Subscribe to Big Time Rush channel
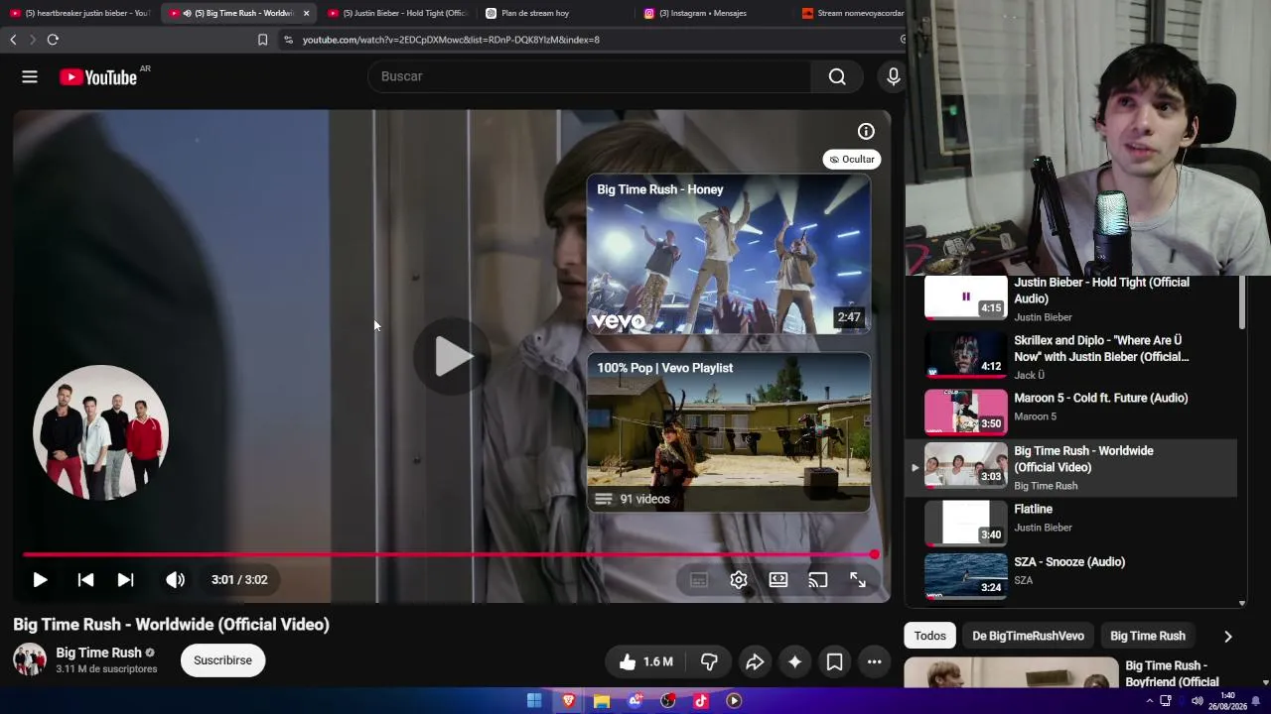1271x714 pixels. [222, 660]
